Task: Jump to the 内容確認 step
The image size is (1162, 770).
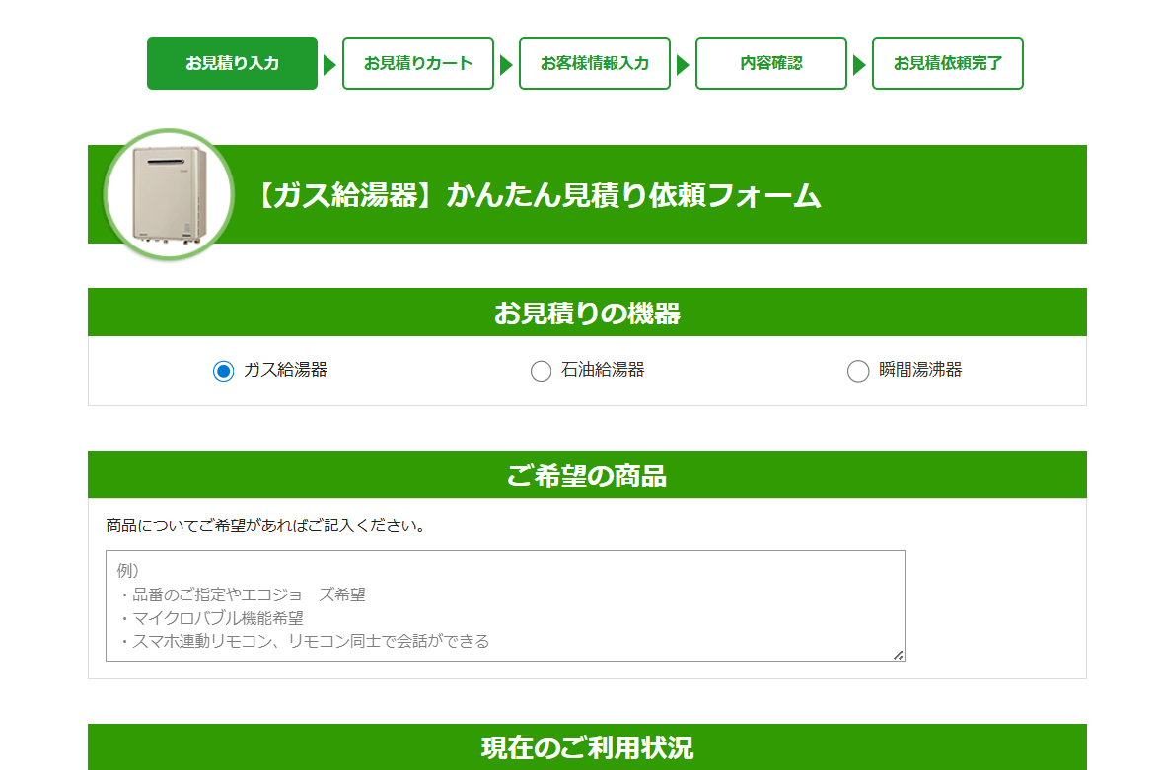Action: [x=771, y=64]
